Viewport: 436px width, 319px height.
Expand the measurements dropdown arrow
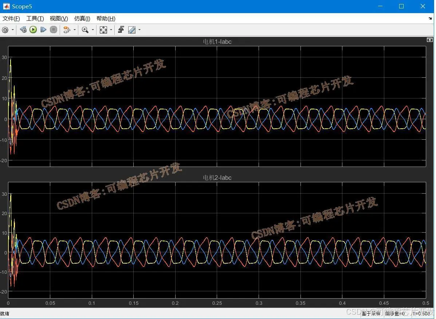pos(139,30)
